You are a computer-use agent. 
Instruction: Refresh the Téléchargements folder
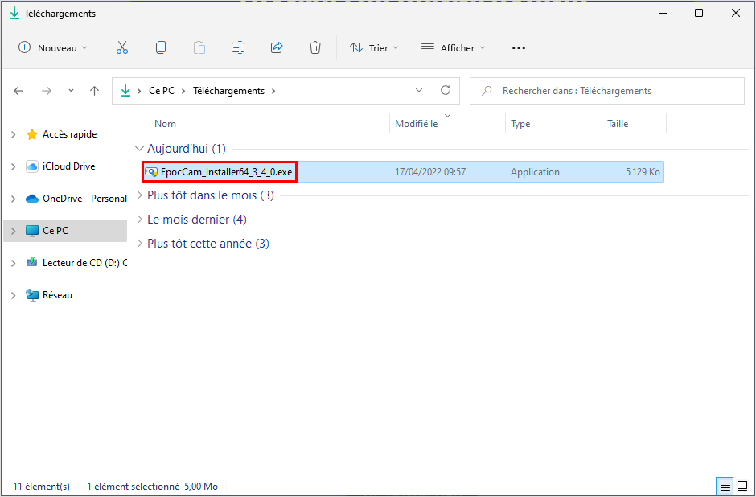446,90
